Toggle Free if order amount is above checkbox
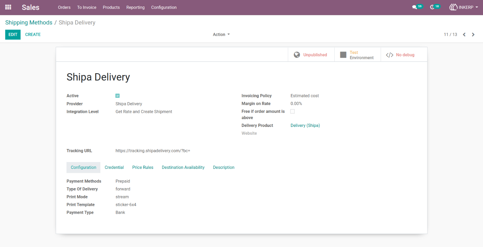Screen dimensions: 483x247 pos(292,111)
